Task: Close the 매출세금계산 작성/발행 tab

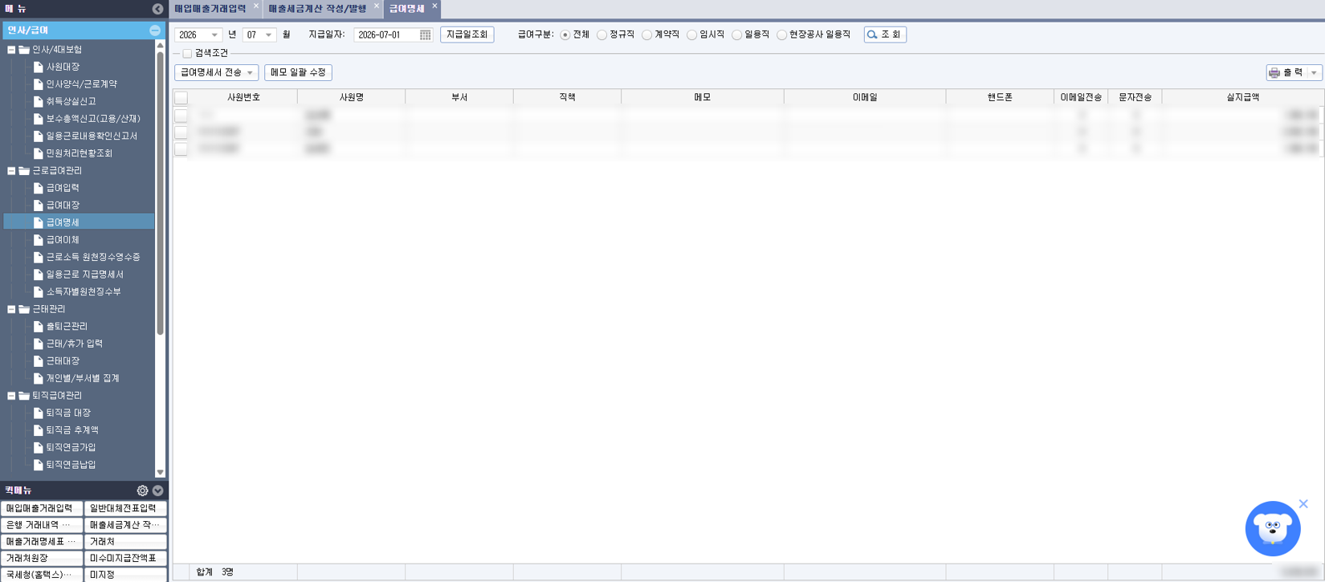Action: click(x=376, y=6)
